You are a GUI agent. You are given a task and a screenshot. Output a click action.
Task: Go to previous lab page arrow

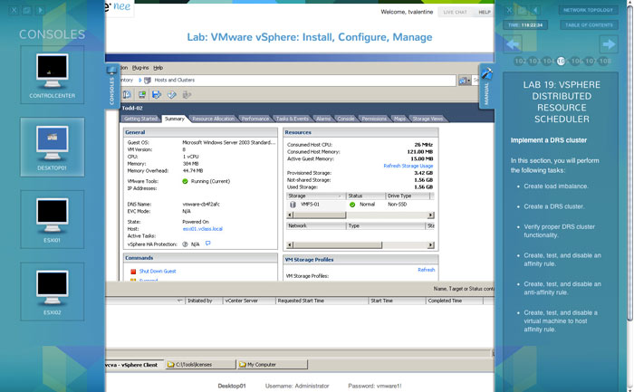[513, 44]
